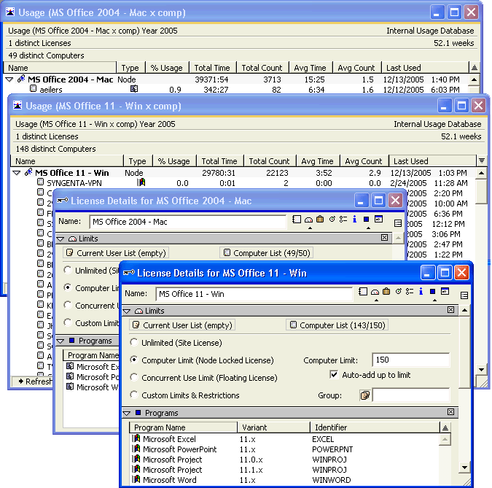Click the timer icon in MS Office 2004 - Mac details toolbar
This screenshot has width=492, height=488.
[332, 219]
